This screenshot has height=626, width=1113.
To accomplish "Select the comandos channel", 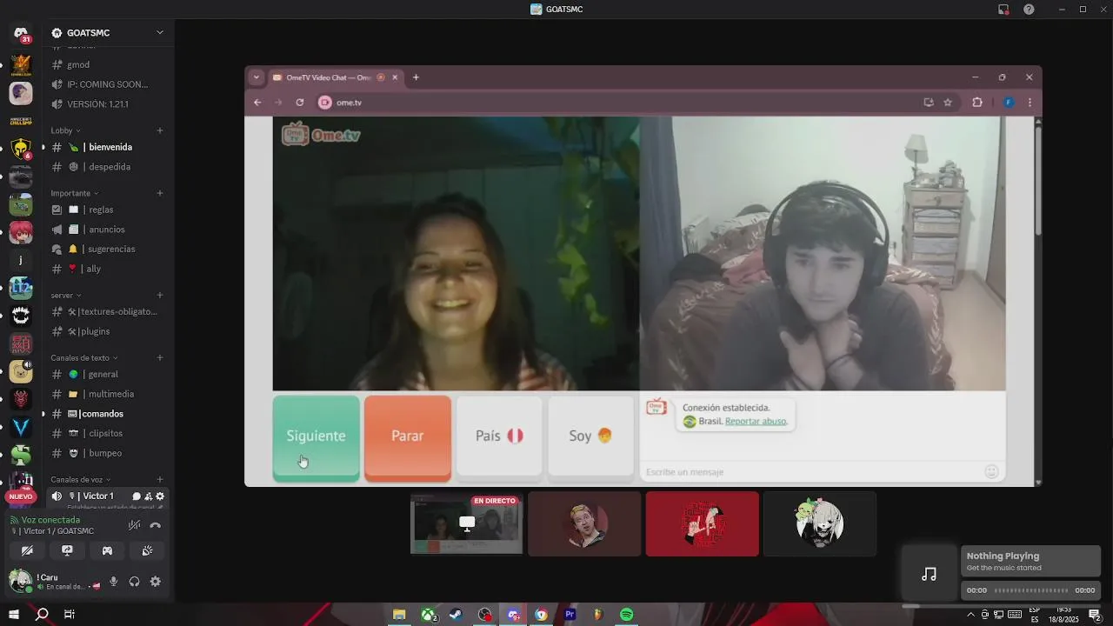I will [107, 414].
